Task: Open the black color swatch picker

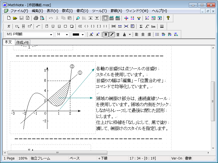Action: pyautogui.click(x=78, y=35)
